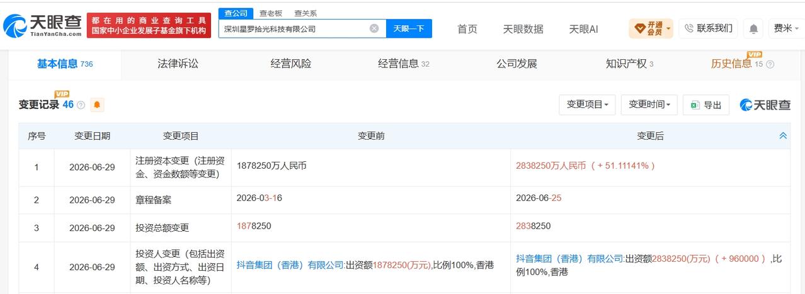The height and width of the screenshot is (294, 805).
Task: Export records via 导出 button
Action: (706, 105)
